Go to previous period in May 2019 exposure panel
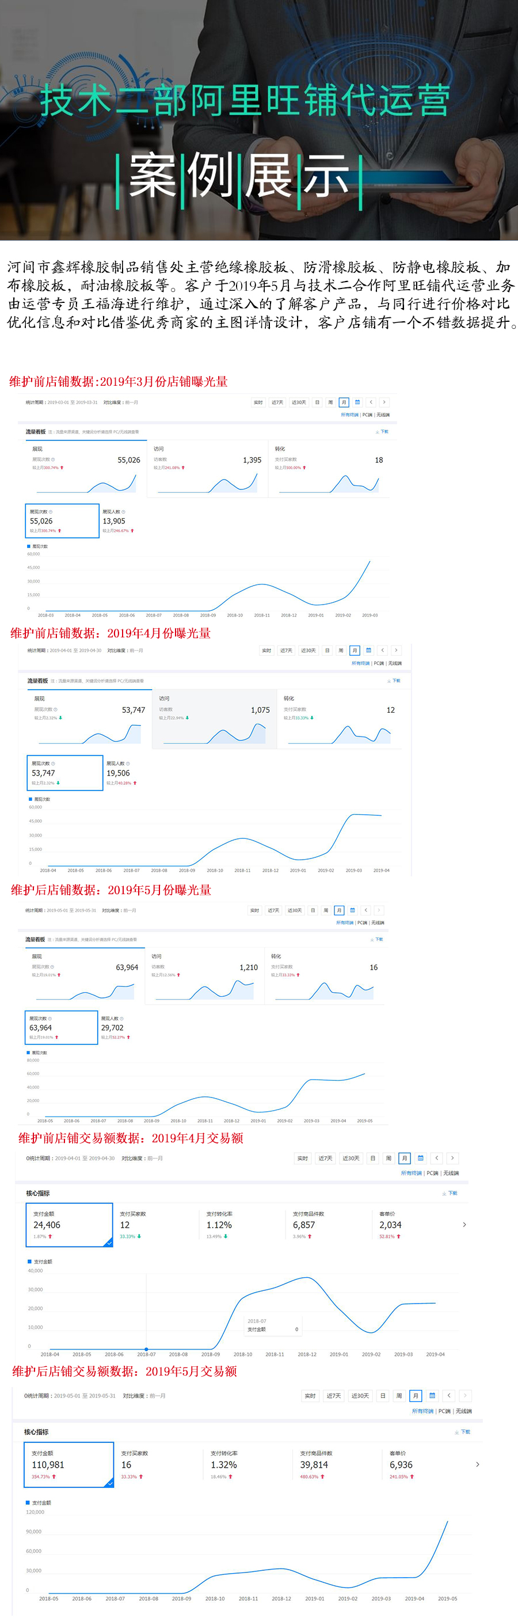The width and height of the screenshot is (518, 1622). [365, 910]
